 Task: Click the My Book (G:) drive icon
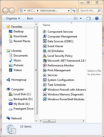(11, 104)
